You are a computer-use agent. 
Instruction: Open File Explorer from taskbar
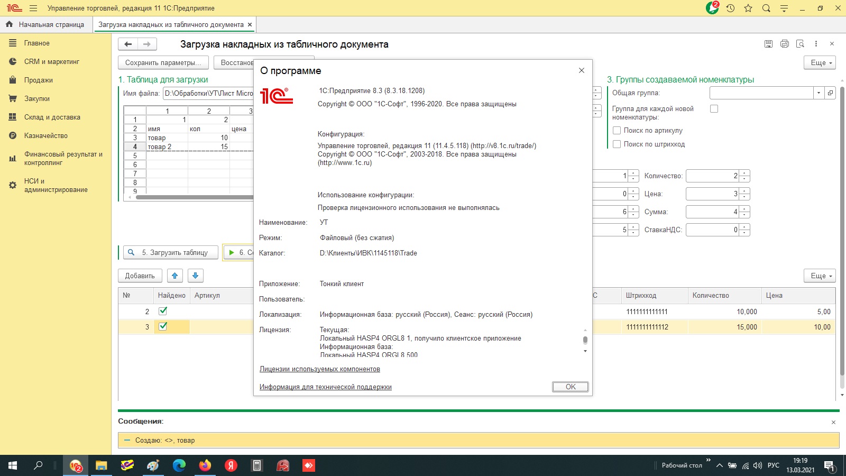pos(102,465)
